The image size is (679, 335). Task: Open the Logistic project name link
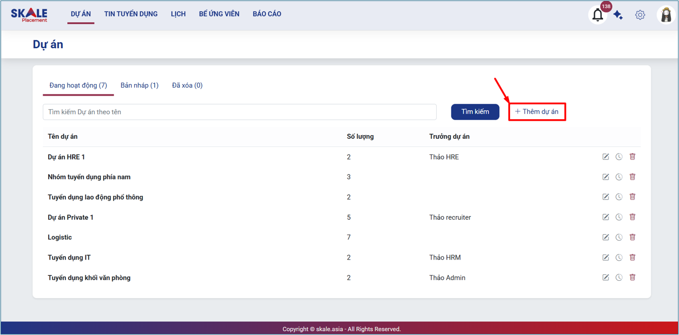[x=60, y=237]
